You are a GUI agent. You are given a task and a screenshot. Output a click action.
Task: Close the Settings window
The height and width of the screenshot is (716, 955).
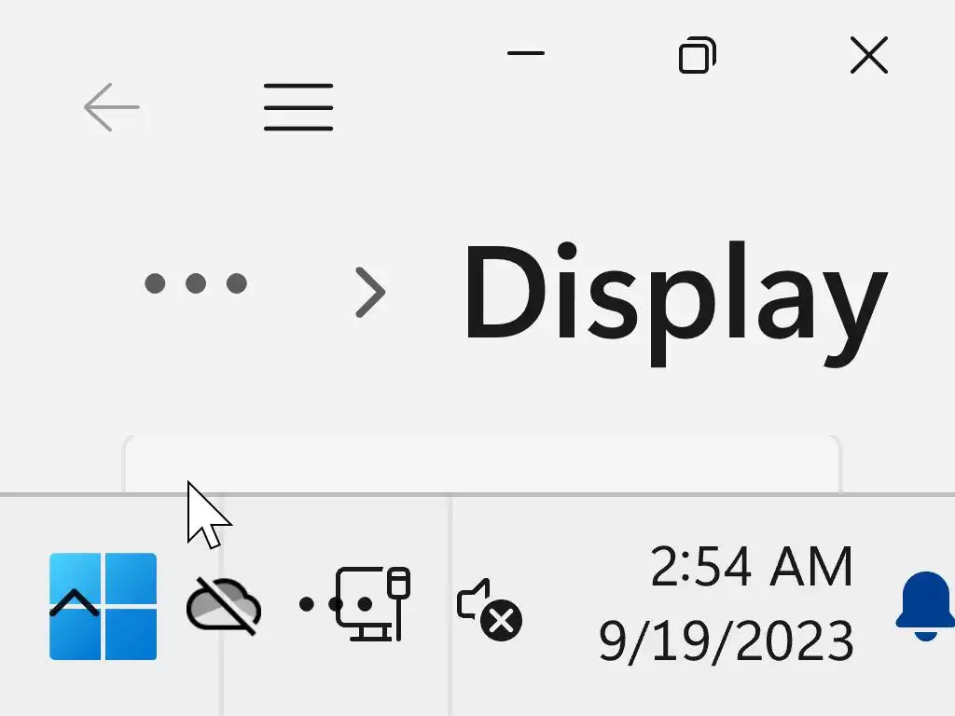pos(869,55)
